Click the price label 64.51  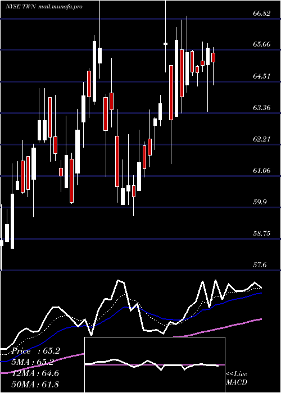click(x=262, y=76)
